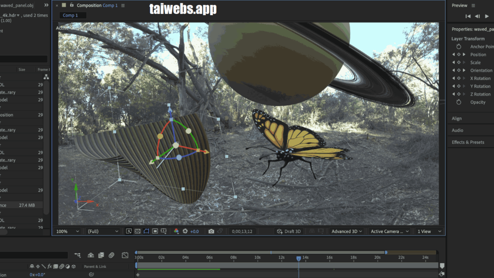Screen dimensions: 494x278
Task: Click the Layer Transform heading
Action: click(468, 39)
